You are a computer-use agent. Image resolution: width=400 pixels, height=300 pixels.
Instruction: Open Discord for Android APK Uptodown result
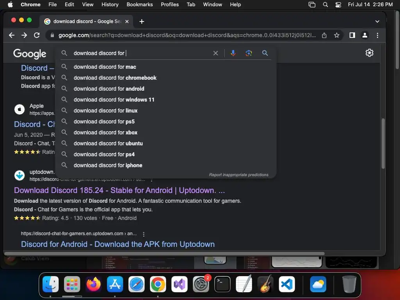point(118,244)
